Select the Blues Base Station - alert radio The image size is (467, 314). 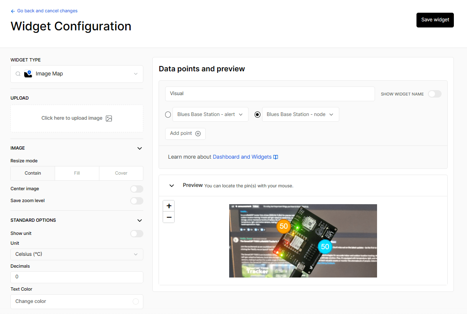(168, 114)
